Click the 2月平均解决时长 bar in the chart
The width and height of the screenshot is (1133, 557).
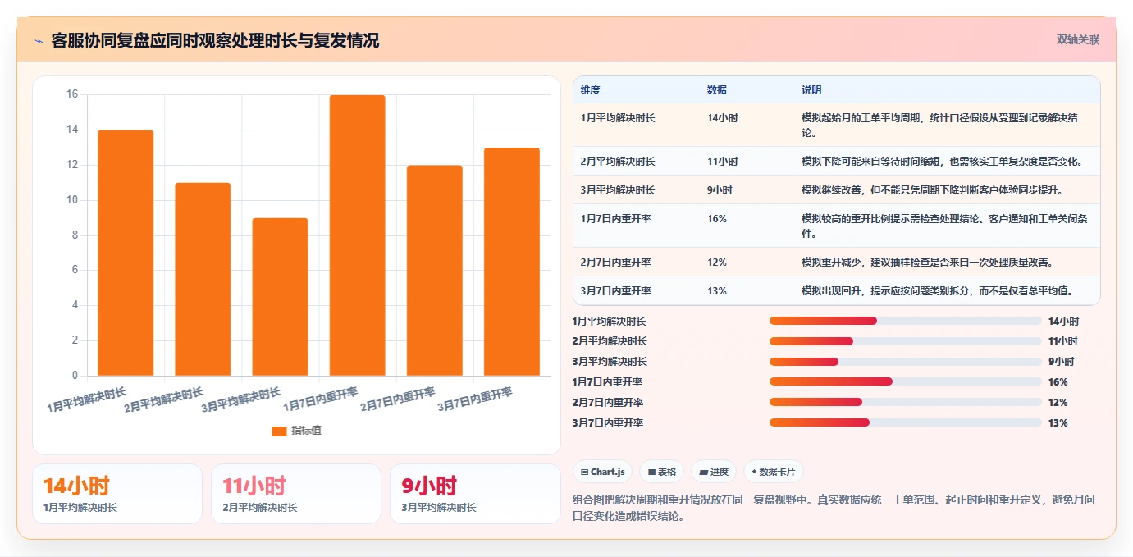(203, 279)
